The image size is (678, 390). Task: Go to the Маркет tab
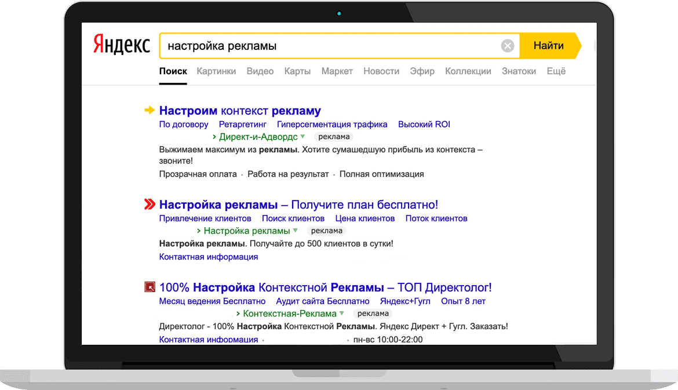point(337,71)
